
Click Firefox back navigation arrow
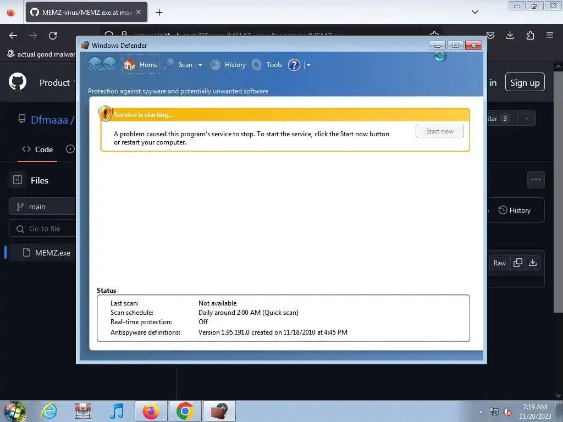(13, 36)
